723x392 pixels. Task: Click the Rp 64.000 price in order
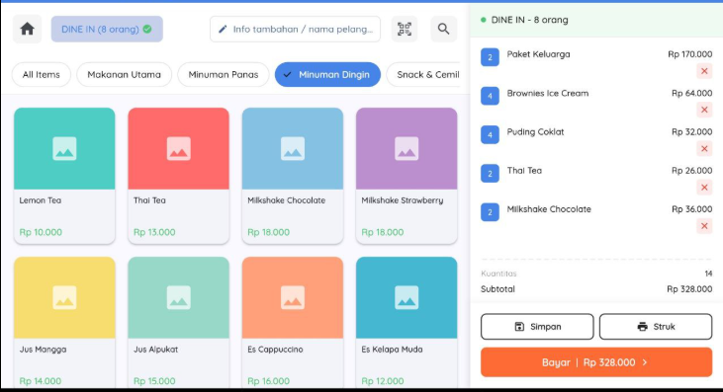point(691,94)
